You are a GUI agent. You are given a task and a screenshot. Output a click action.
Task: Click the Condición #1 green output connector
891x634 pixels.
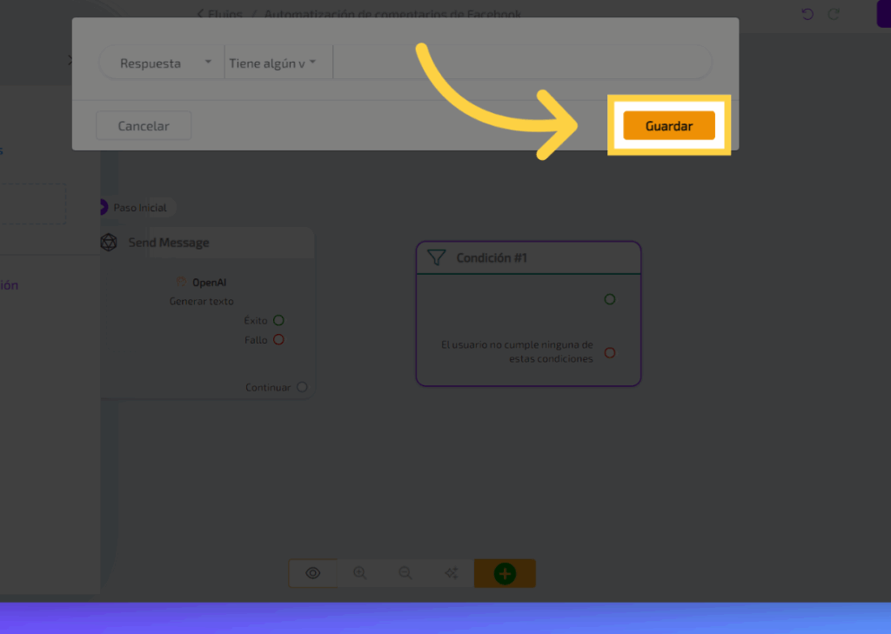pos(610,299)
